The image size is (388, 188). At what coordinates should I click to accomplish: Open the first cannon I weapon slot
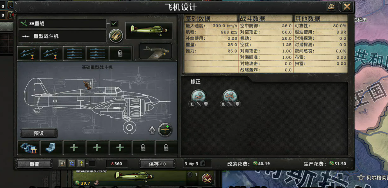(28, 54)
